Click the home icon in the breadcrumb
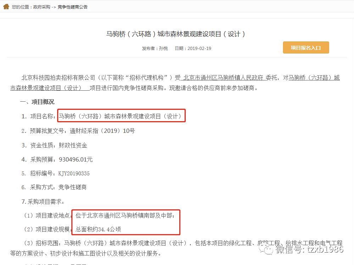 6,6
